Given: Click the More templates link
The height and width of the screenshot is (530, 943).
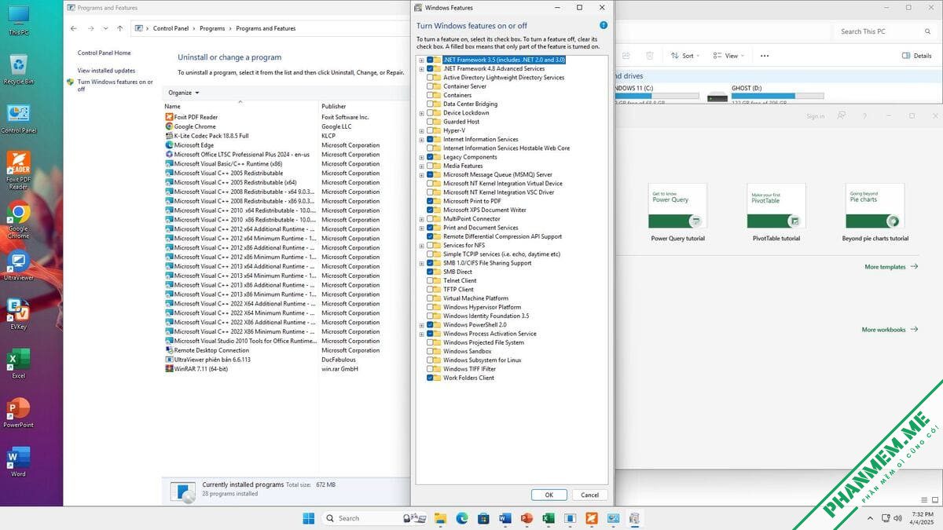Looking at the screenshot, I should click(x=891, y=267).
